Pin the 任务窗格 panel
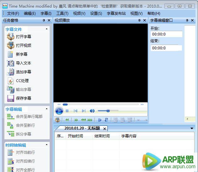The image size is (198, 172). point(44,20)
